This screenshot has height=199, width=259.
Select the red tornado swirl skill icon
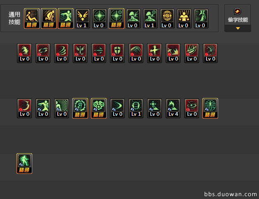(62, 53)
